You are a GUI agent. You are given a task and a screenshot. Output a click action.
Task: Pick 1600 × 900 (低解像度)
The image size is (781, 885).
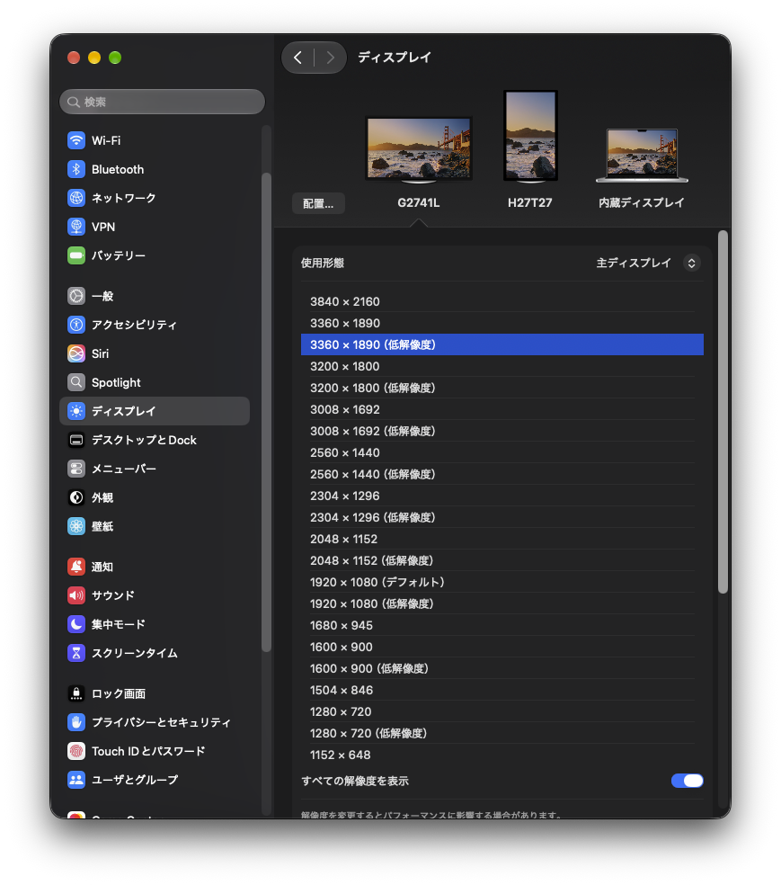(x=501, y=669)
